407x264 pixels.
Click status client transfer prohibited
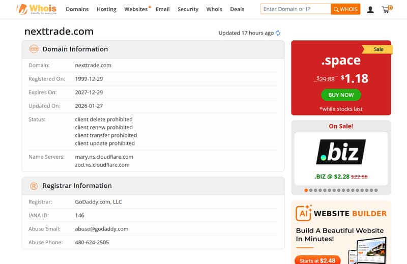106,135
